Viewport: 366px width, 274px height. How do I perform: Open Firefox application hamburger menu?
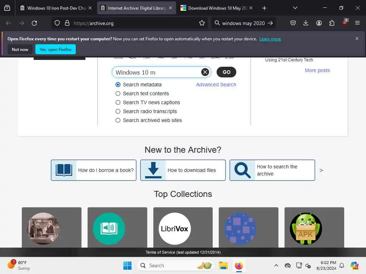pyautogui.click(x=357, y=23)
